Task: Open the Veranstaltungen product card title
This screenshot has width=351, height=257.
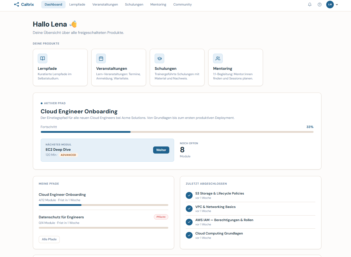Action: click(x=112, y=69)
